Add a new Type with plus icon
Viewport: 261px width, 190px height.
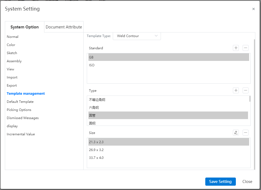pos(236,90)
